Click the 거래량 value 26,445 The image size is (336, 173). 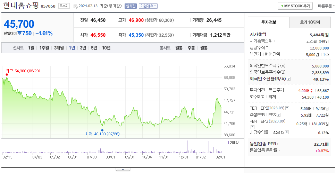pos(214,20)
